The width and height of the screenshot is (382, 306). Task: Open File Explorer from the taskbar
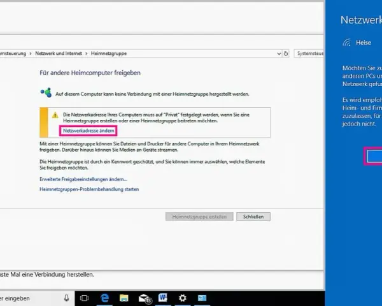point(124,298)
